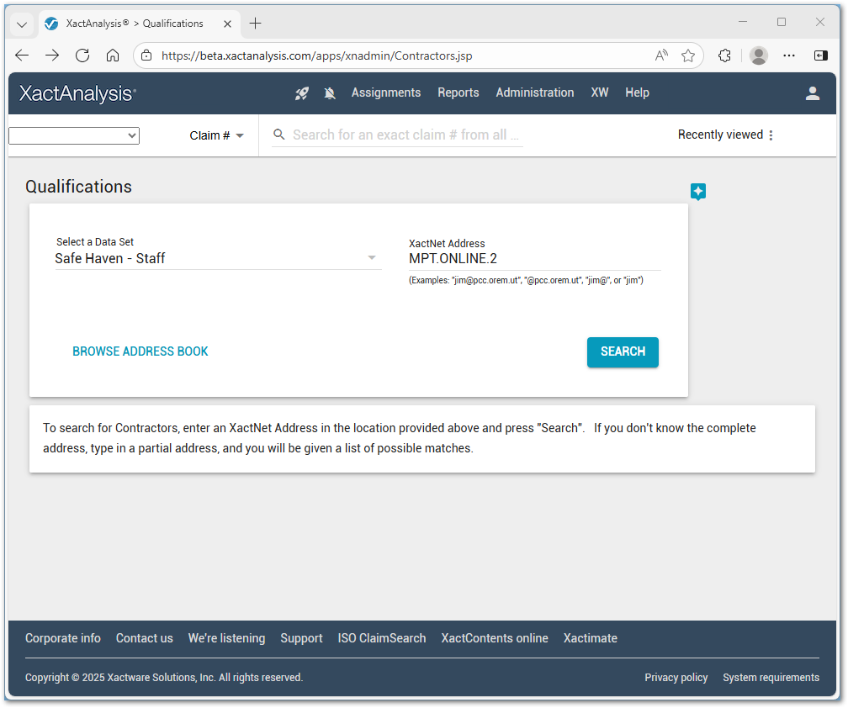The width and height of the screenshot is (848, 708).
Task: Click the rocket launch icon
Action: tap(302, 93)
